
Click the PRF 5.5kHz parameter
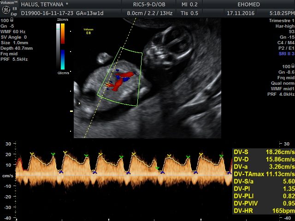(x=14, y=59)
